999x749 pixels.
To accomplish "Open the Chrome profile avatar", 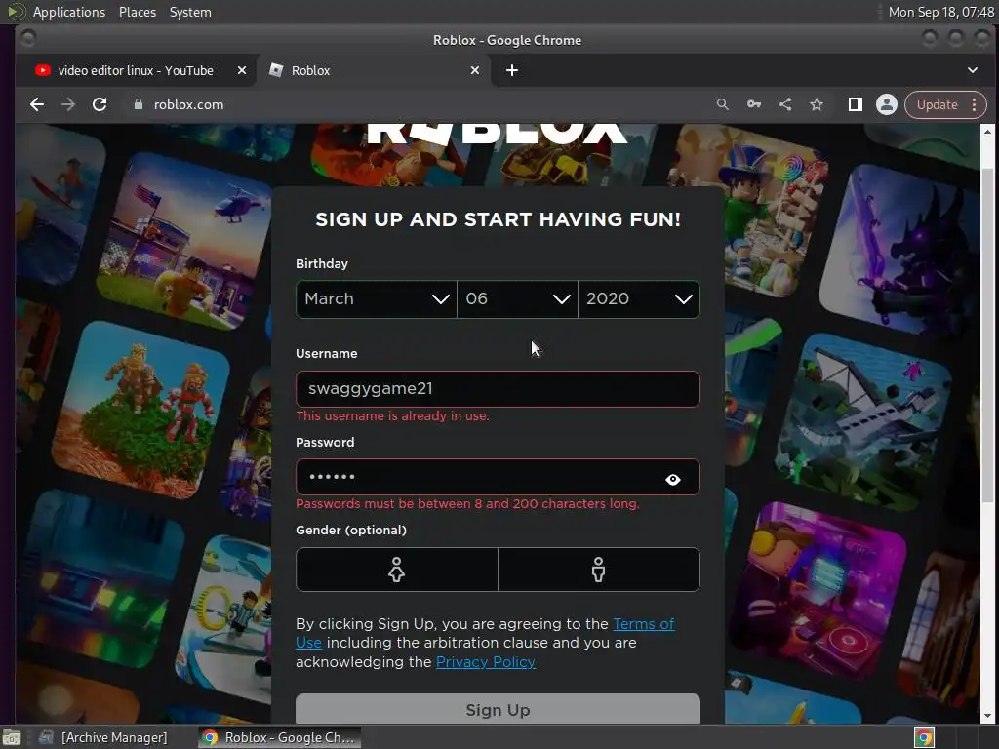I will coord(886,104).
